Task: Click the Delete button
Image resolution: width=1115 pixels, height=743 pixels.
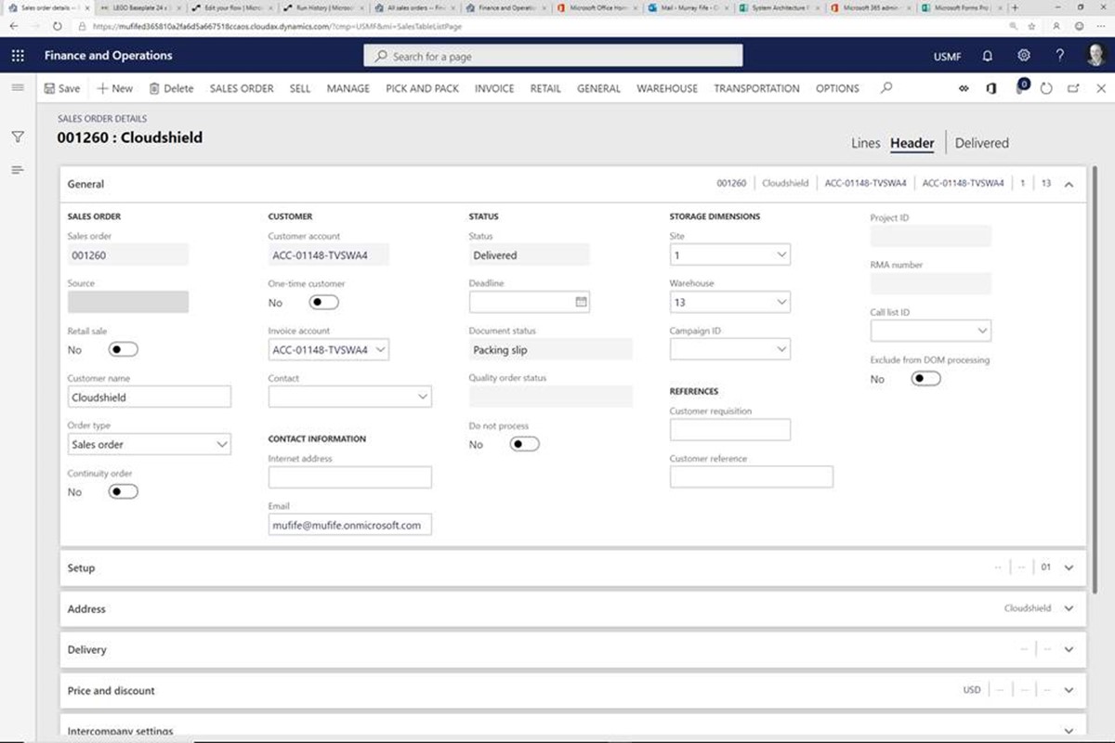Action: 170,88
